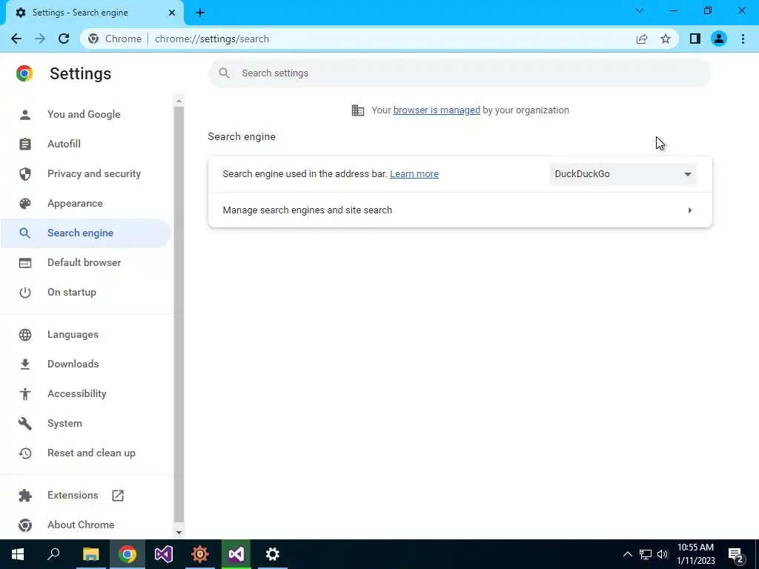The height and width of the screenshot is (569, 759).
Task: Click the Search settings field
Action: [x=460, y=73]
